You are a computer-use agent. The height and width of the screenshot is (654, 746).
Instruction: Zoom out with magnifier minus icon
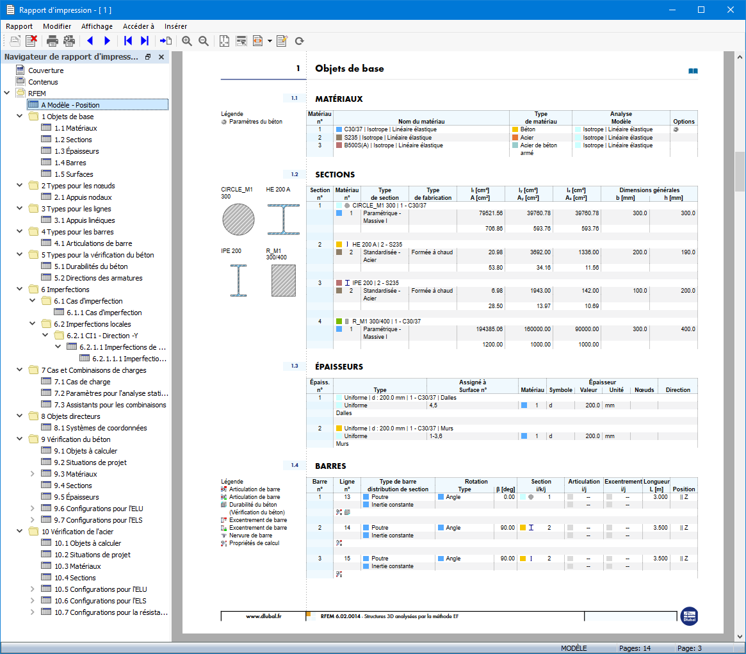coord(204,41)
